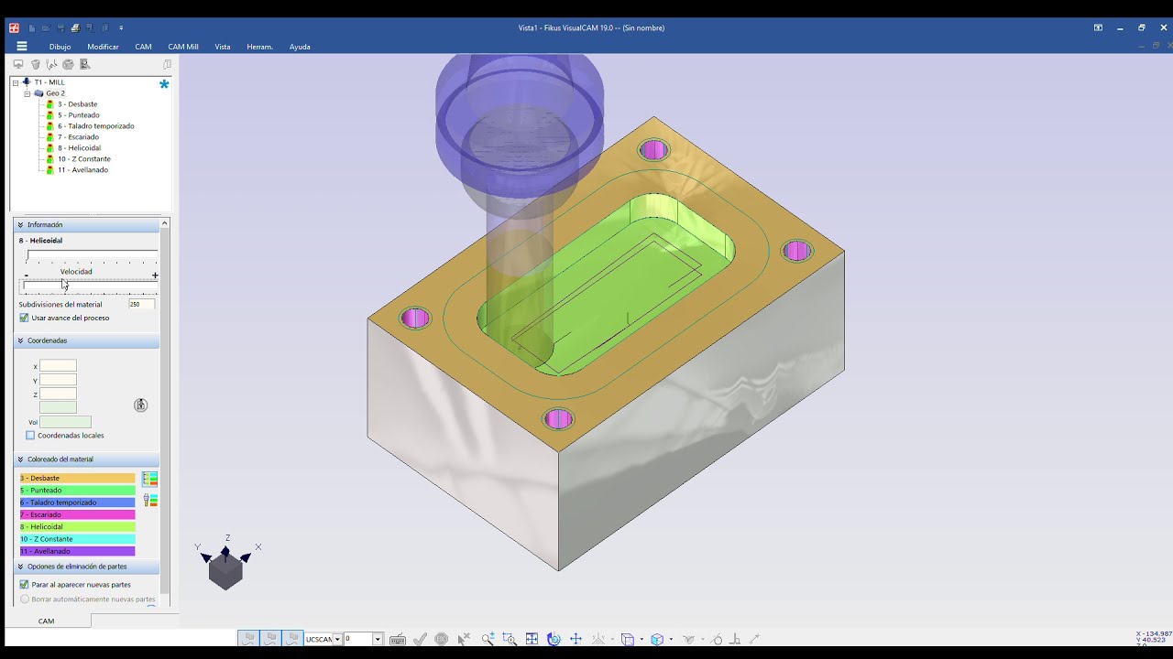Collapse the Coordenadas section

pos(20,340)
